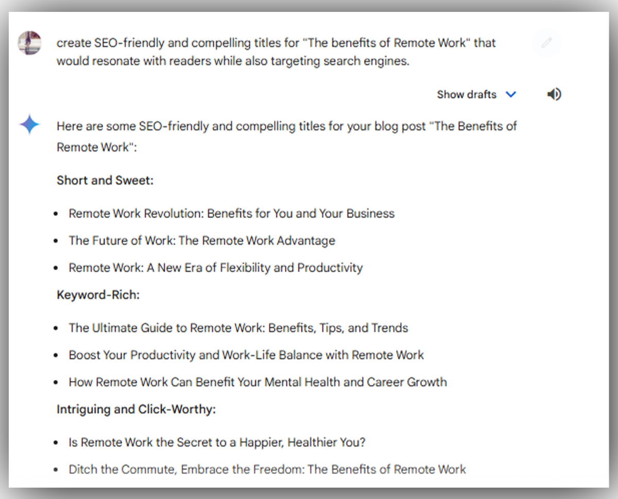Select the 'Intriguing and Click-Worthy:' heading
The width and height of the screenshot is (618, 499).
[136, 409]
